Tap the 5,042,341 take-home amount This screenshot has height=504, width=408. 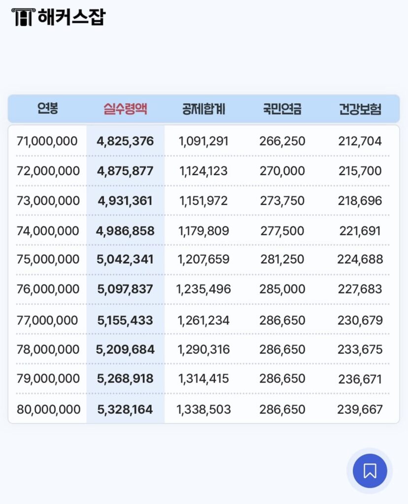pos(125,259)
